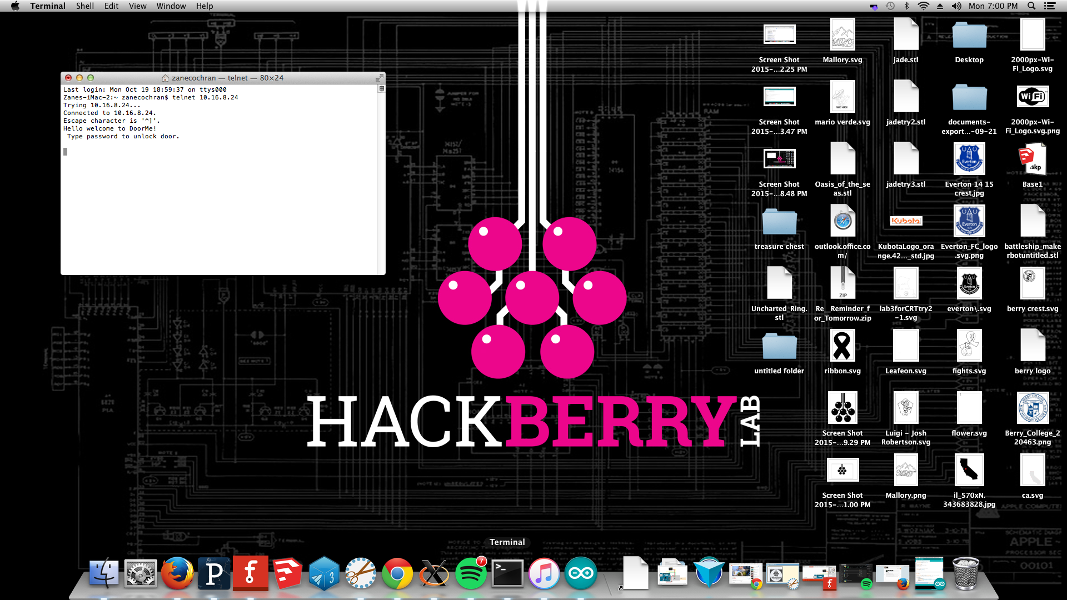Open Google Chrome in the dock
This screenshot has width=1067, height=600.
(x=397, y=573)
